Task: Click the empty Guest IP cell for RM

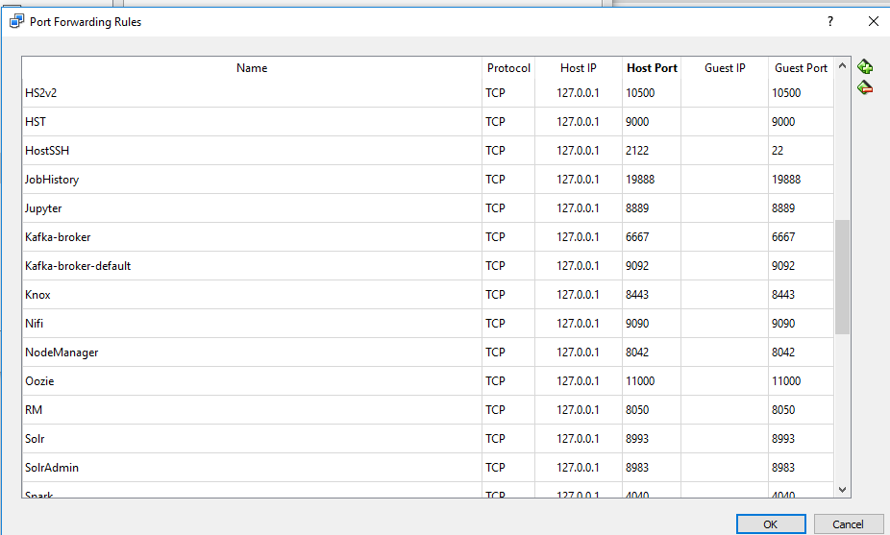Action: pyautogui.click(x=725, y=410)
